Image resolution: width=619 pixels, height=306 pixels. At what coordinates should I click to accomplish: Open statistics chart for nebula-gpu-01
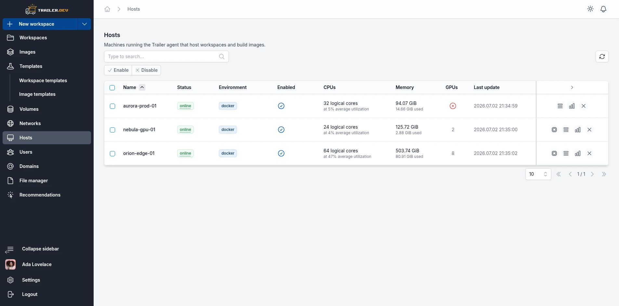pyautogui.click(x=578, y=130)
